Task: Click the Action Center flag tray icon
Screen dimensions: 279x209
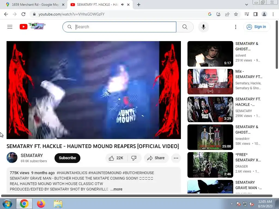Action: [238, 204]
